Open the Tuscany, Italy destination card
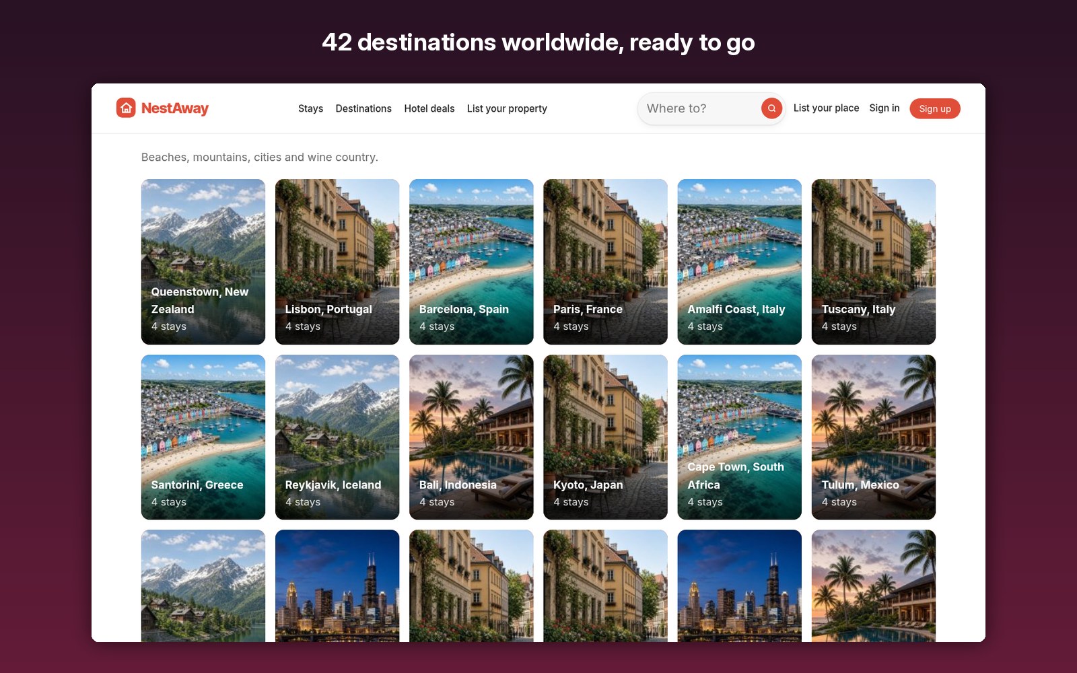This screenshot has height=673, width=1077. [874, 262]
